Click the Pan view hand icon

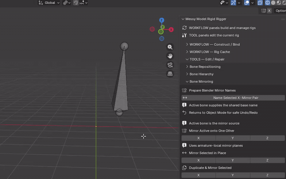(x=170, y=56)
